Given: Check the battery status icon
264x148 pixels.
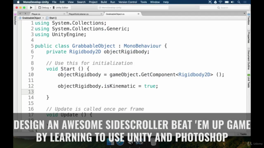Looking at the screenshot, I should [x=227, y=2].
